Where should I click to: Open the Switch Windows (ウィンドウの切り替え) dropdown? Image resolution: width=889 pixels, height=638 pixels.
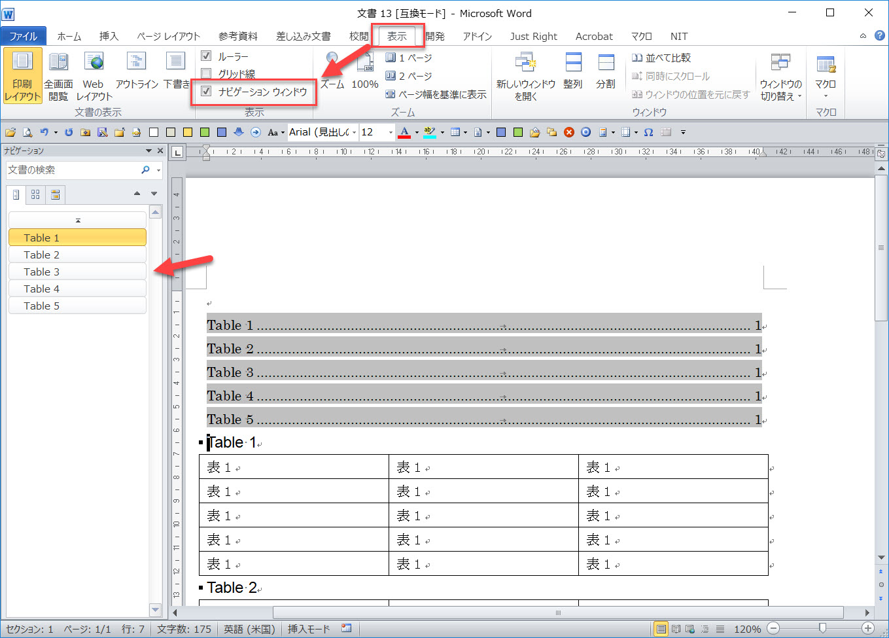tap(780, 77)
